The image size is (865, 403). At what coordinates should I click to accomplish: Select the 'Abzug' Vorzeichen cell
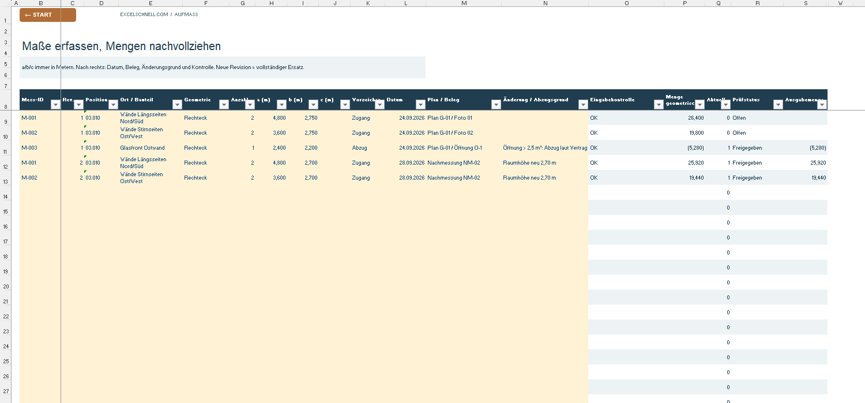click(x=368, y=148)
